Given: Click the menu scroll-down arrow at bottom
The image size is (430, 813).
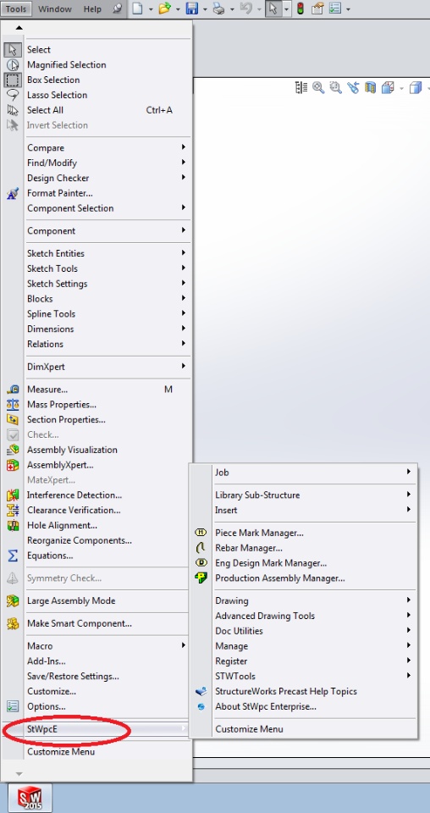Looking at the screenshot, I should (19, 773).
